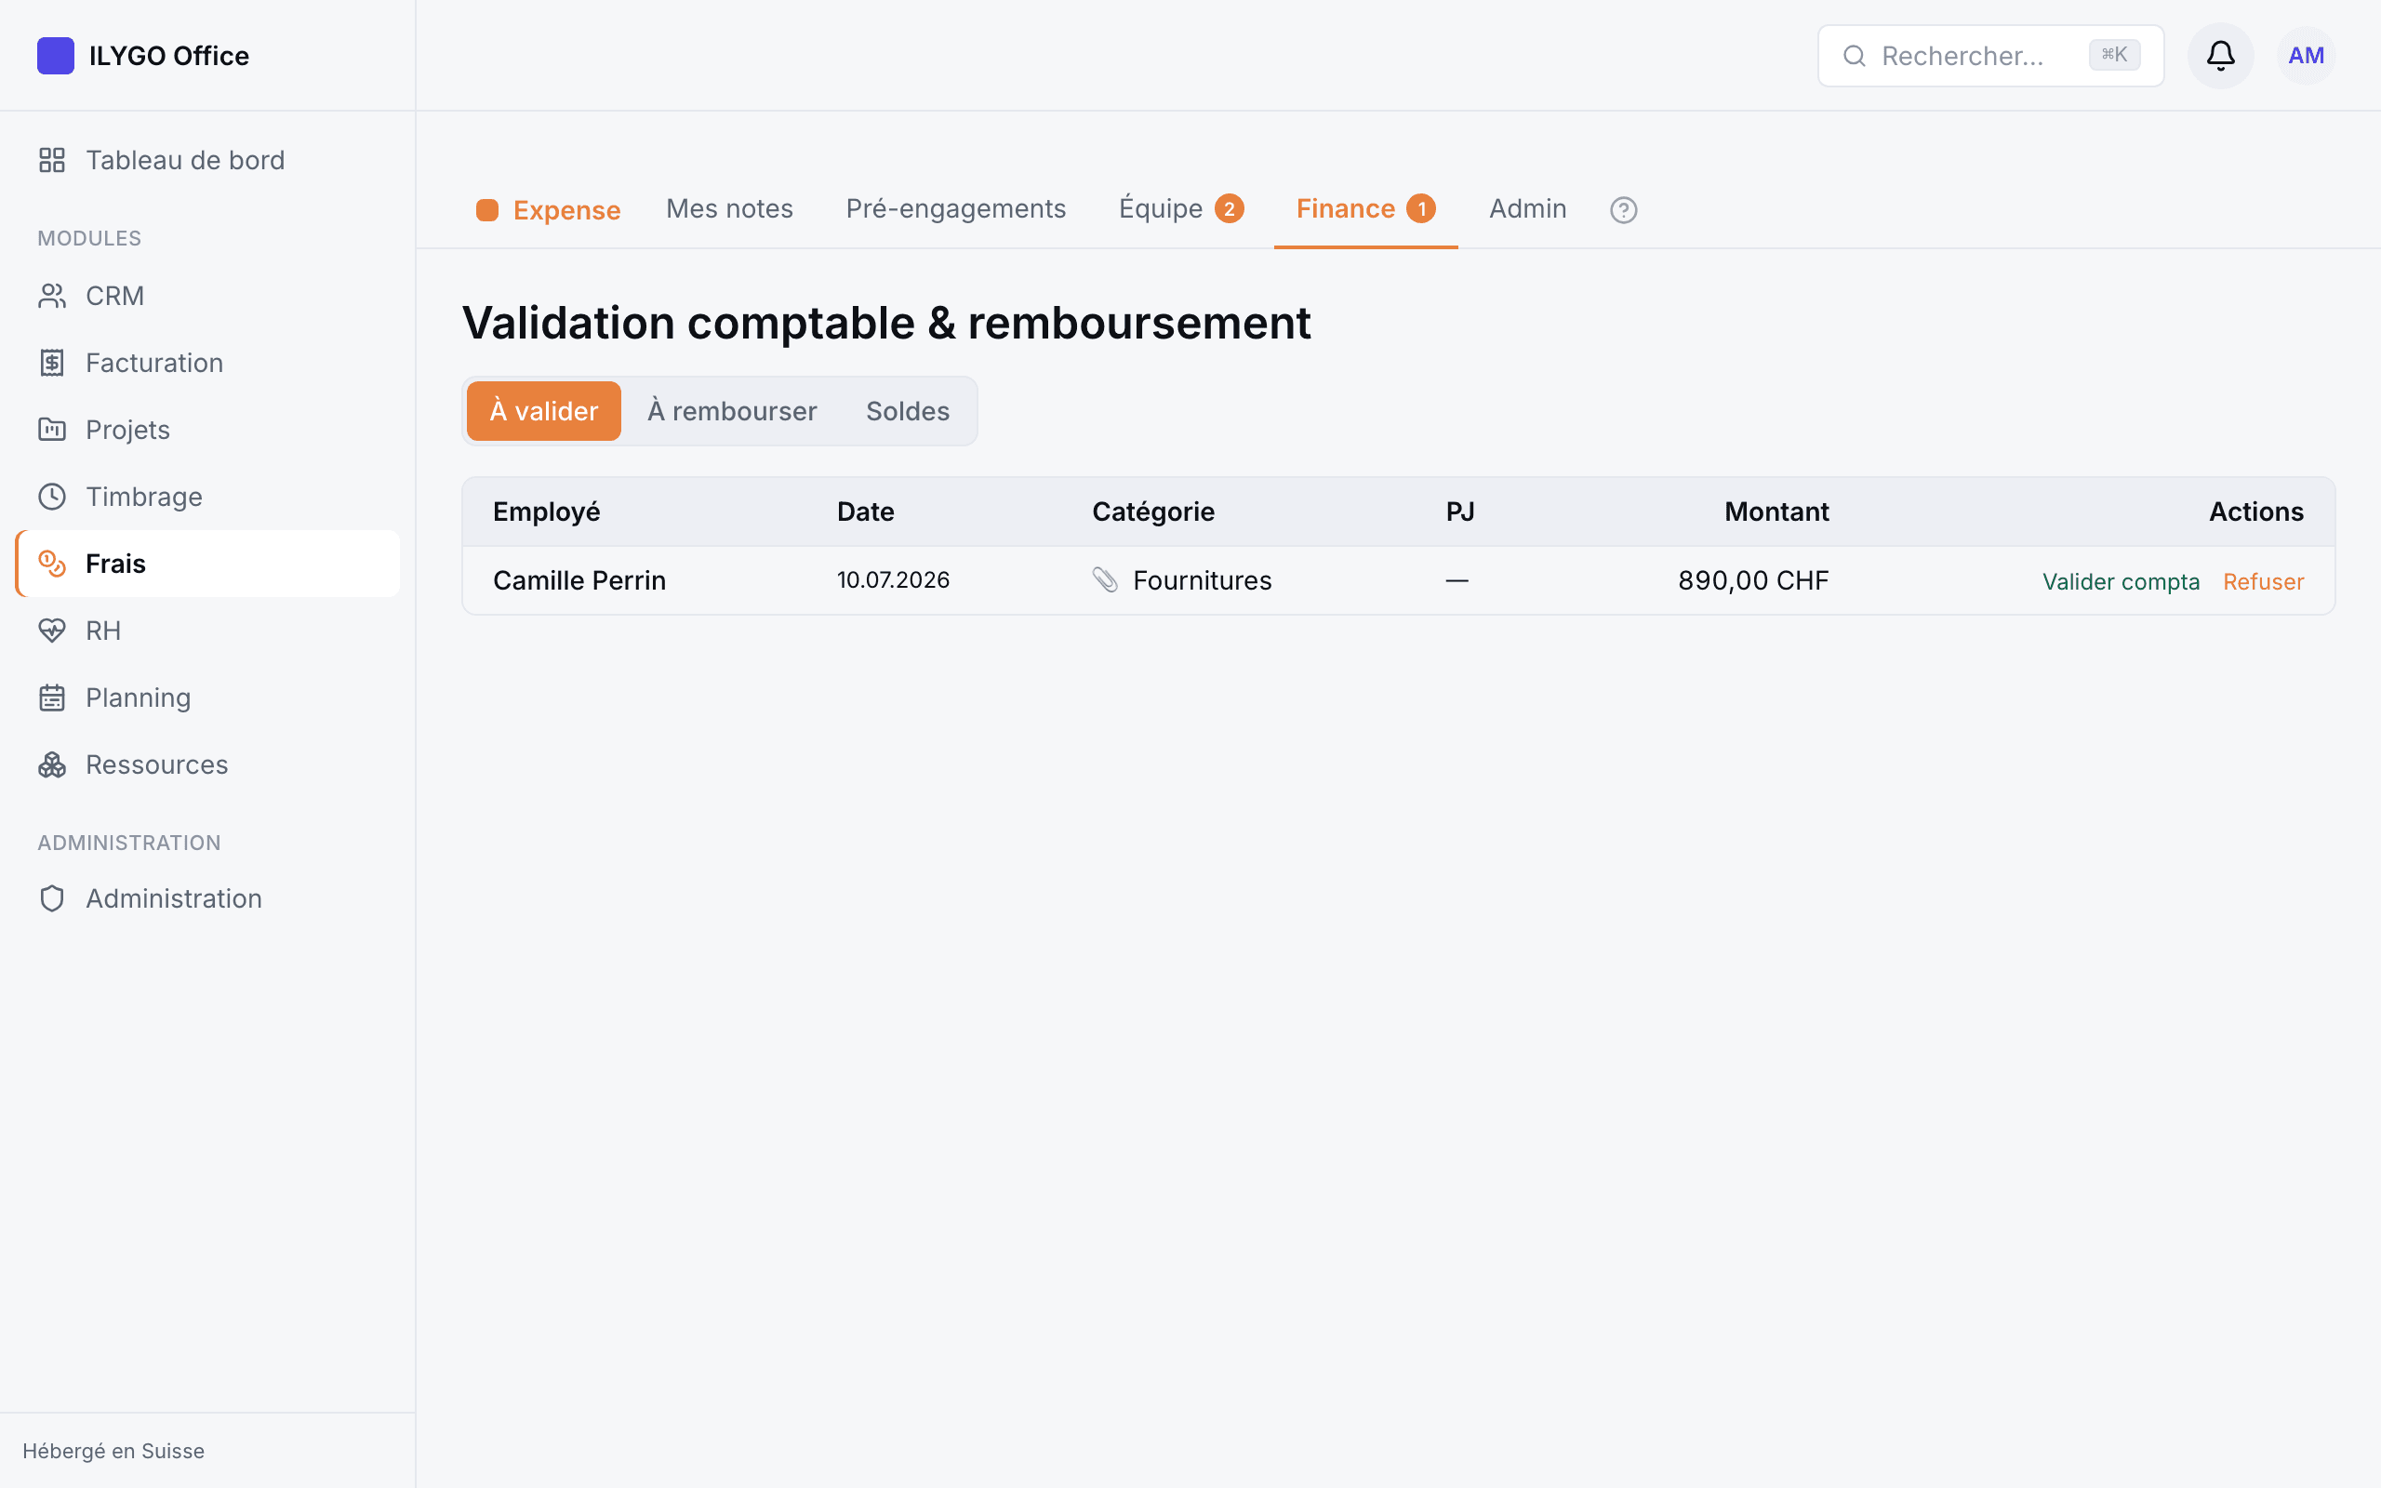
Task: Open the AM user avatar menu
Action: (x=2306, y=55)
